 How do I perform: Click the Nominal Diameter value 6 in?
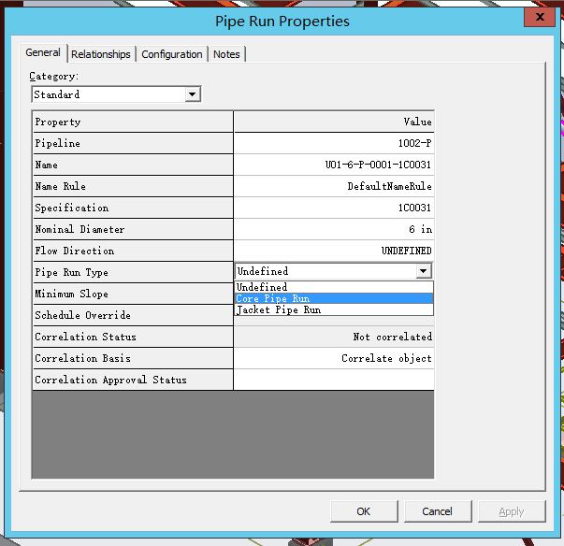(334, 229)
